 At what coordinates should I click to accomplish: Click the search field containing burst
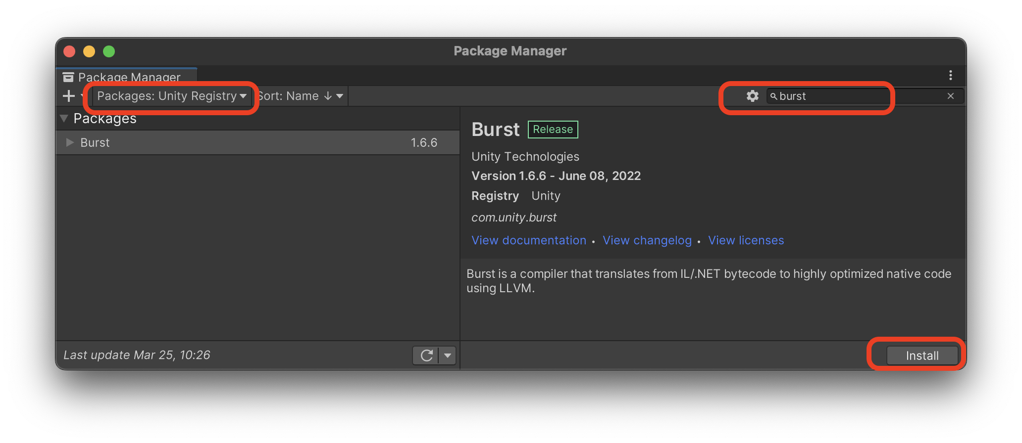tap(865, 96)
